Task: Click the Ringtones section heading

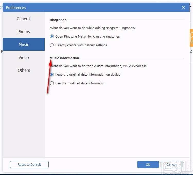Action: pos(58,20)
